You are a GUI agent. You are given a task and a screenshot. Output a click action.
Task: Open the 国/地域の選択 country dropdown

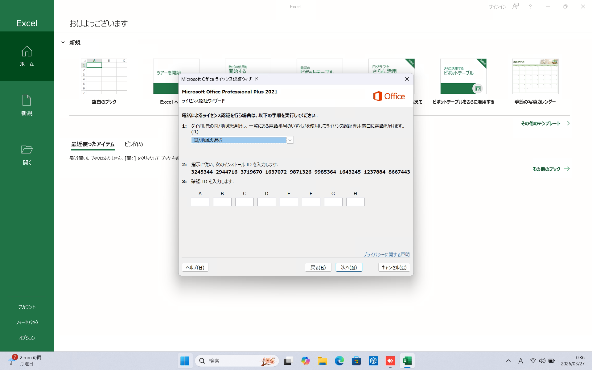pos(290,140)
